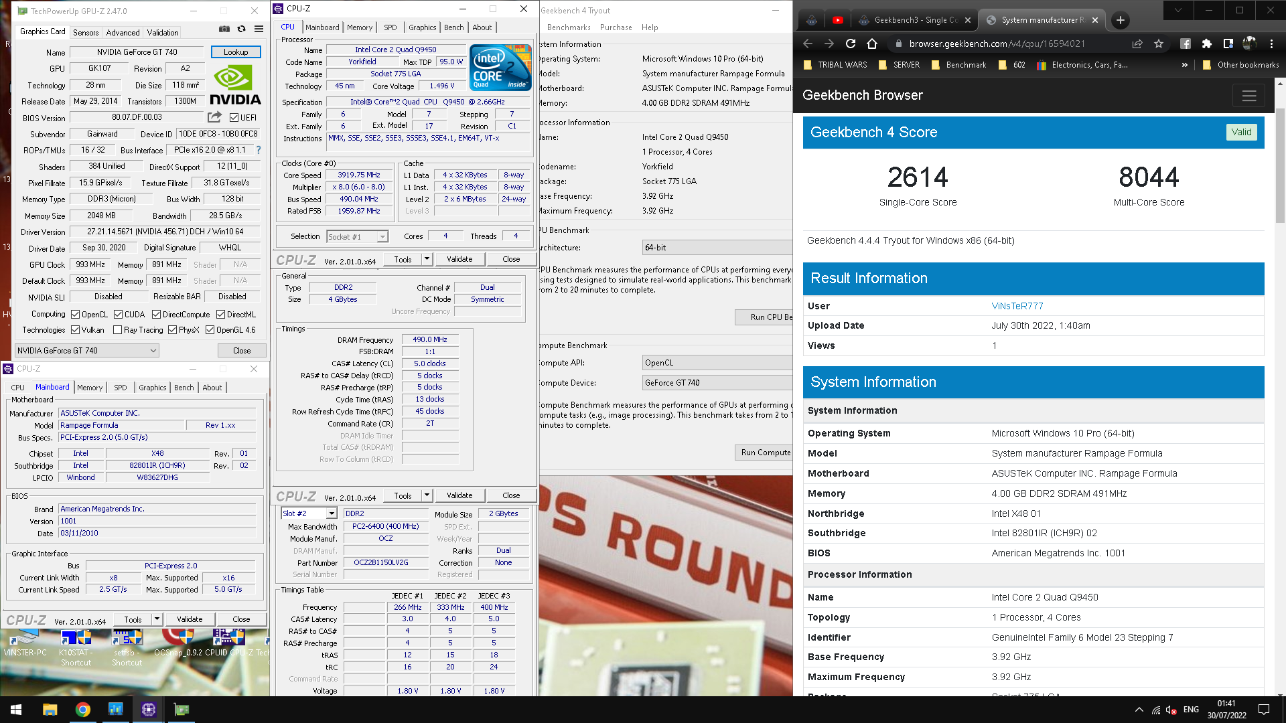Viewport: 1286px width, 723px height.
Task: Switch to GPU-Z Sensors tab
Action: pos(86,32)
